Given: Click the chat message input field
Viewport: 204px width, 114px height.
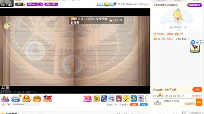Looking at the screenshot, I should point(179,102).
